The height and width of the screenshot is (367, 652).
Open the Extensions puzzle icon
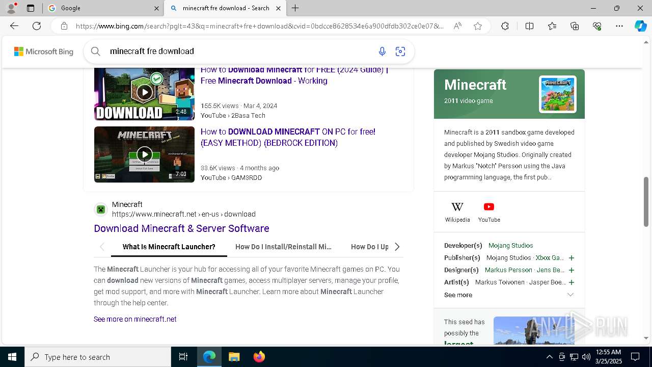click(x=505, y=26)
